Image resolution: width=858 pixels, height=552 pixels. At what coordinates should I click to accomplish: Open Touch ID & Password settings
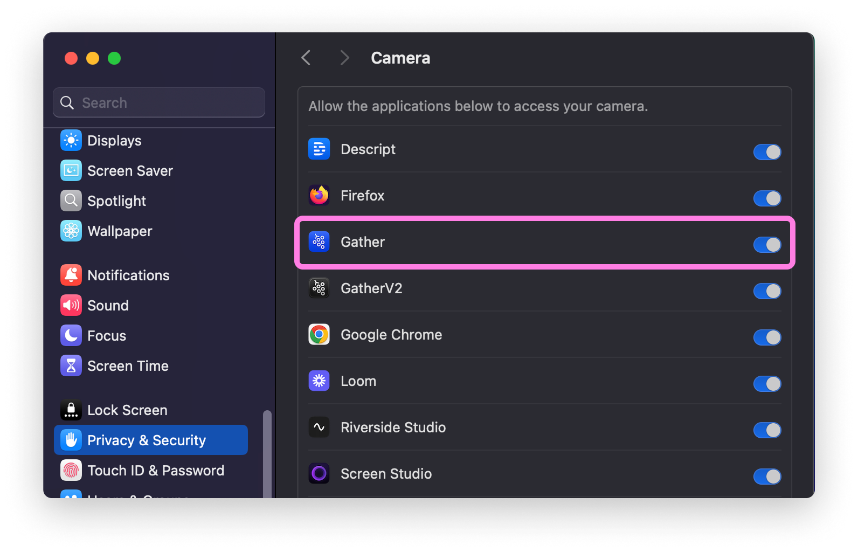point(156,470)
